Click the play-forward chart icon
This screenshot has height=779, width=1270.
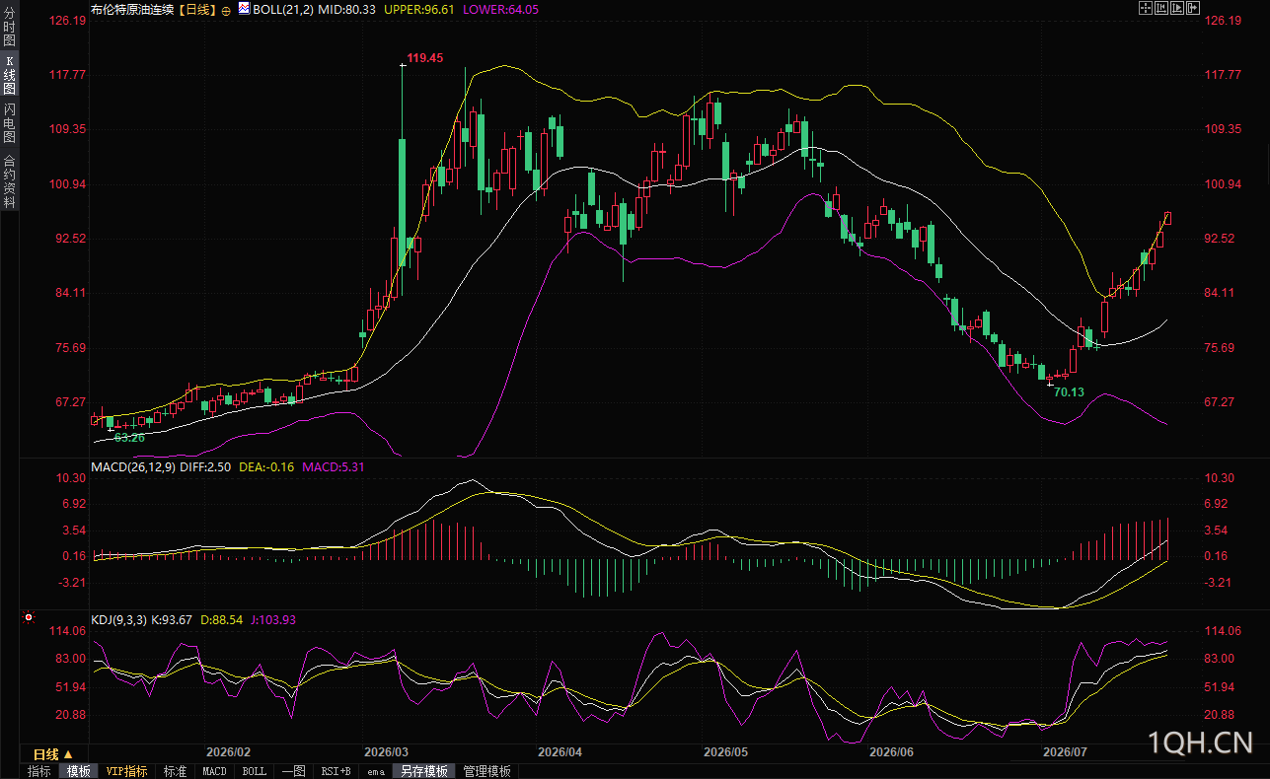point(1177,8)
